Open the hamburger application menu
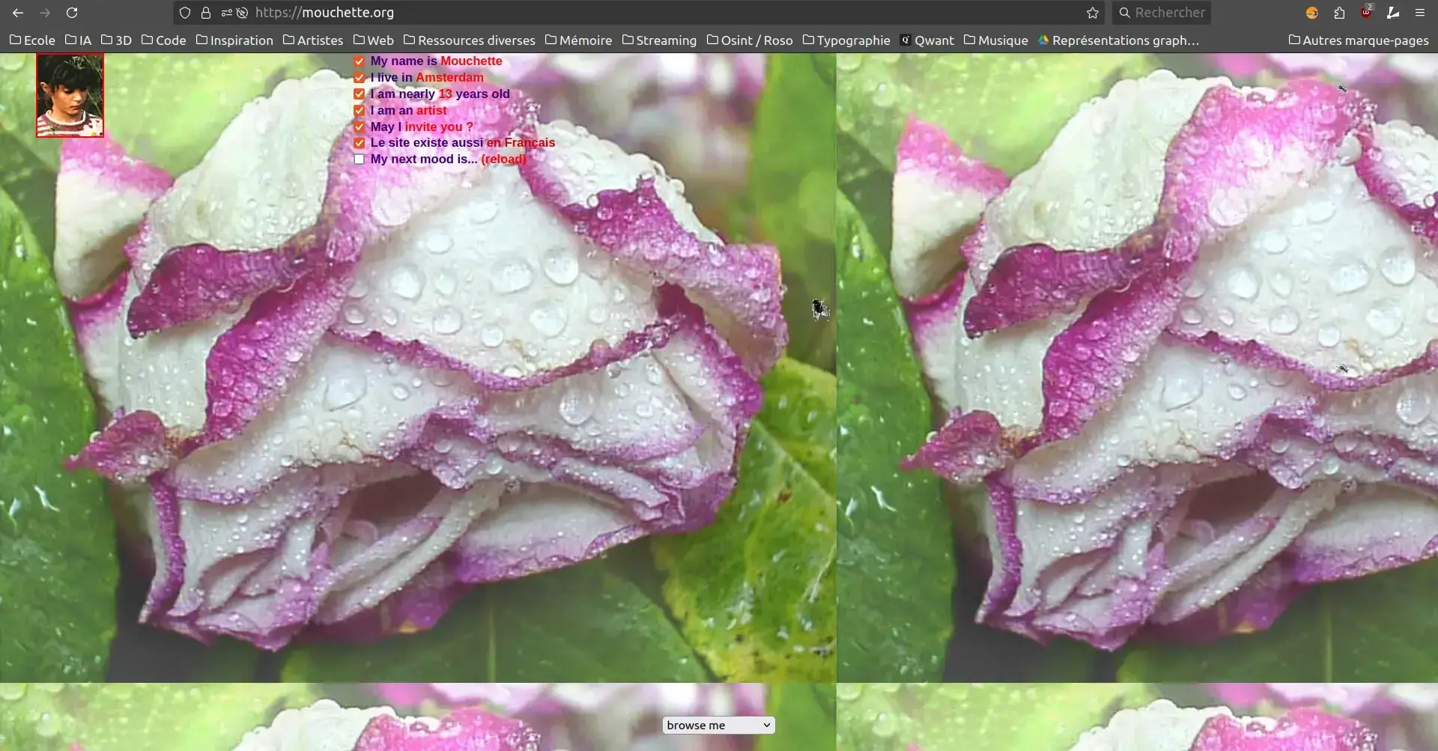Screen dimensions: 1438x751 [1419, 13]
